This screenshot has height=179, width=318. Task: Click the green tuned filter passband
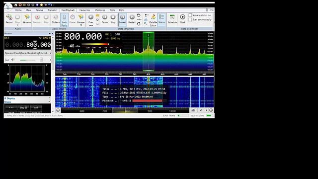(149, 51)
